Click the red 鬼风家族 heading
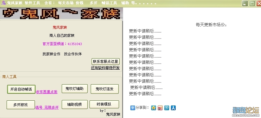The width and height of the screenshot is (261, 118). (60, 27)
